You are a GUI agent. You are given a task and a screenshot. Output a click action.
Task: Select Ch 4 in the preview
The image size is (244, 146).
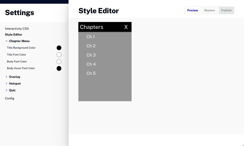(91, 64)
